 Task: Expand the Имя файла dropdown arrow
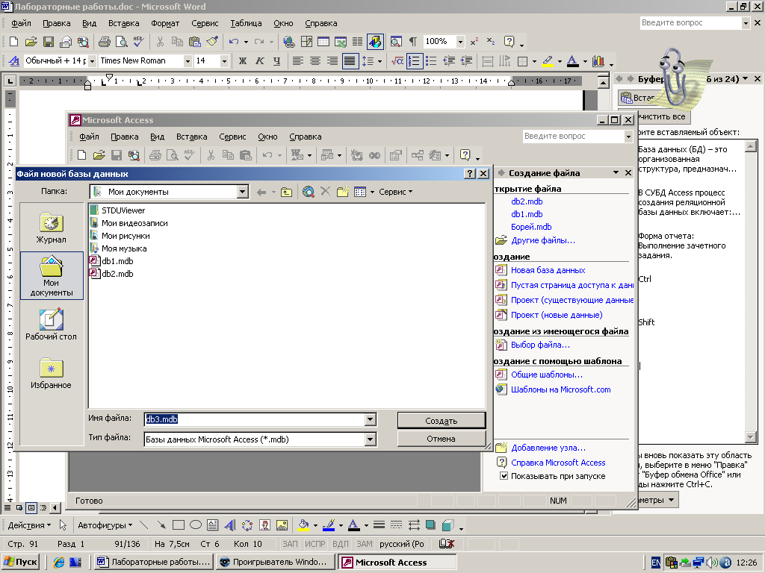click(371, 419)
